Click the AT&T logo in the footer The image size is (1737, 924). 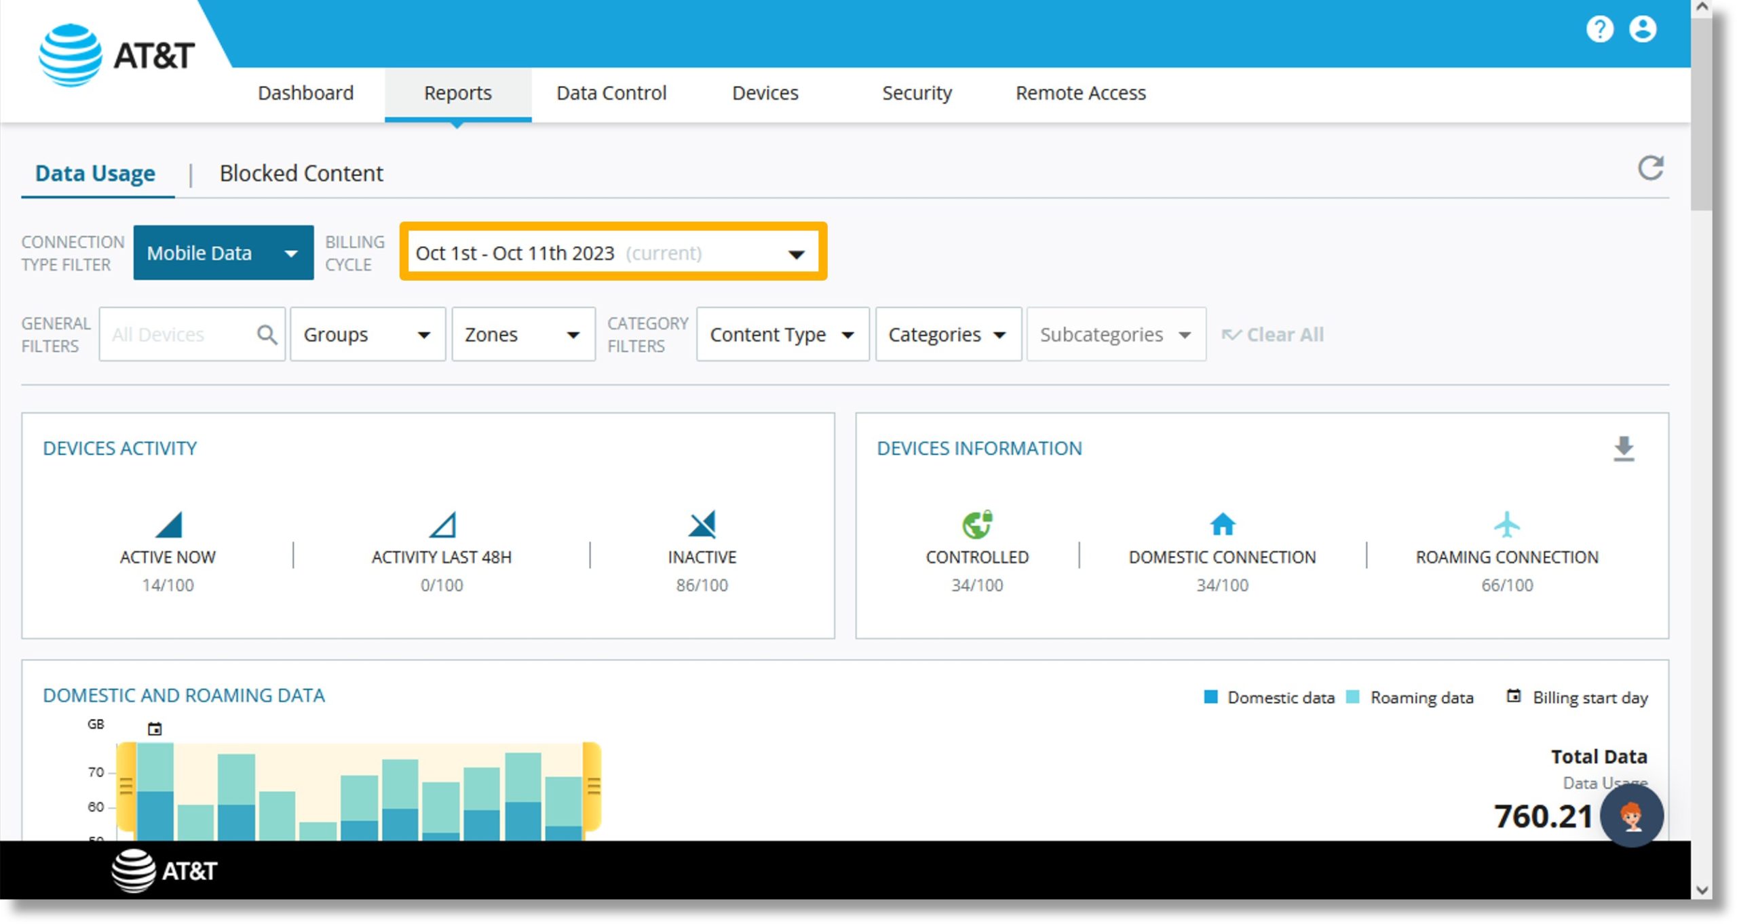pyautogui.click(x=164, y=870)
